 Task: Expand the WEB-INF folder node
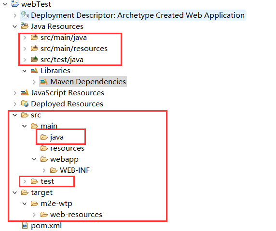click(x=44, y=170)
